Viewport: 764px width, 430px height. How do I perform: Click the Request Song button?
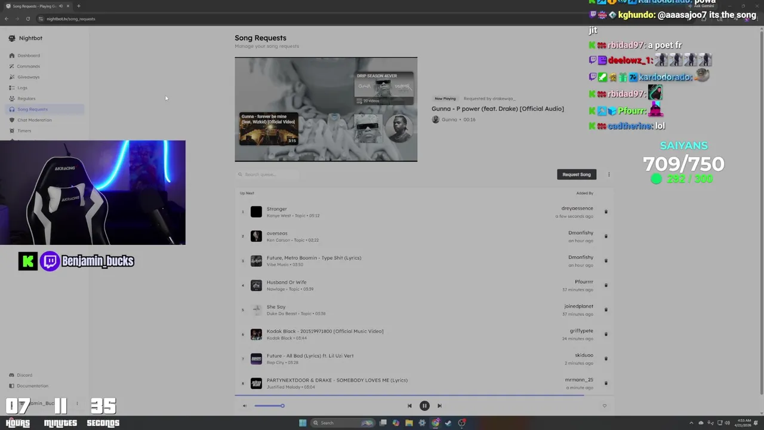click(577, 174)
